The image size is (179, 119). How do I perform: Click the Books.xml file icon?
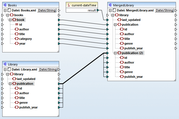point(9,10)
